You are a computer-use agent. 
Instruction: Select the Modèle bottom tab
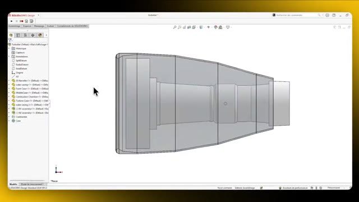click(x=13, y=184)
